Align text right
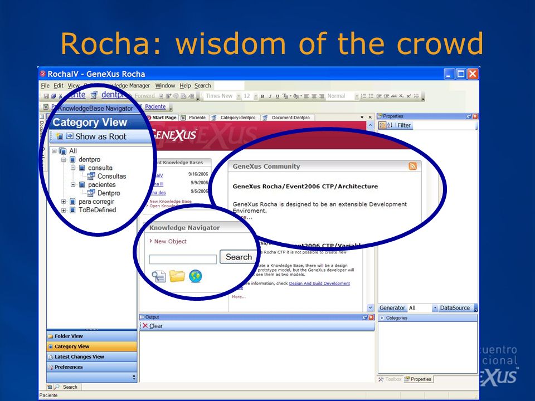The image size is (535, 401). 322,96
